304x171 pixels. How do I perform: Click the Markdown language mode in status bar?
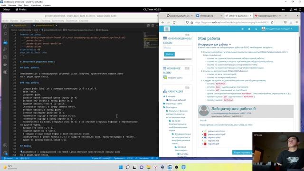(x=144, y=158)
